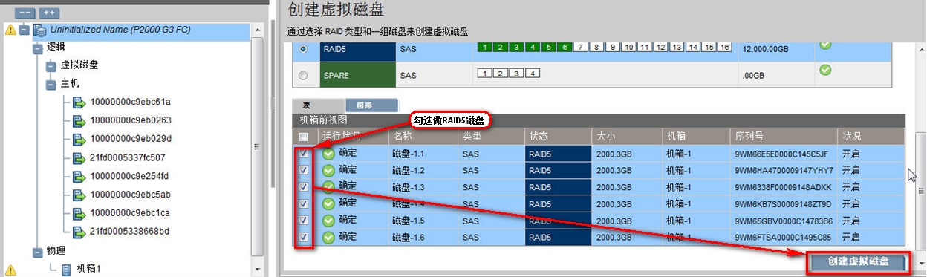This screenshot has width=927, height=277.
Task: Sort by the 大小 column header
Action: click(x=627, y=137)
